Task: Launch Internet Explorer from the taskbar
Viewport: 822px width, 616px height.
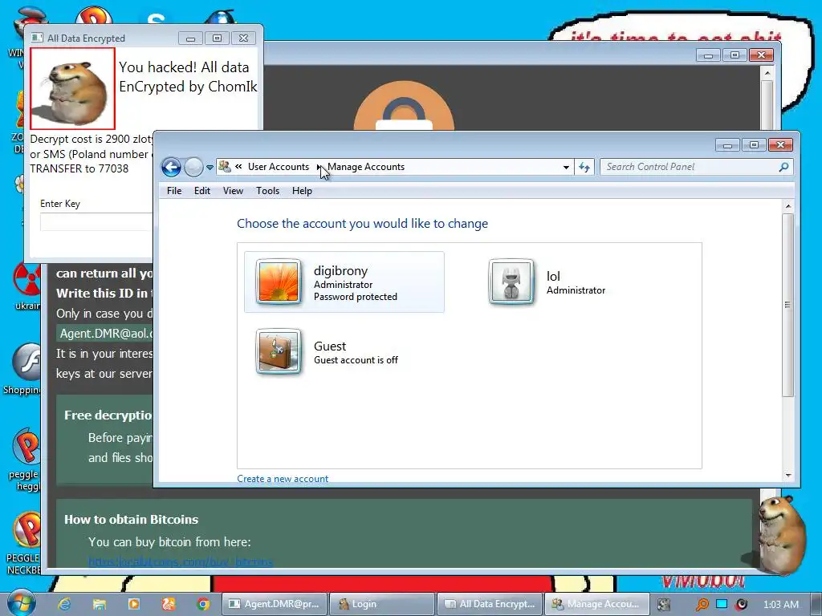Action: pos(64,604)
